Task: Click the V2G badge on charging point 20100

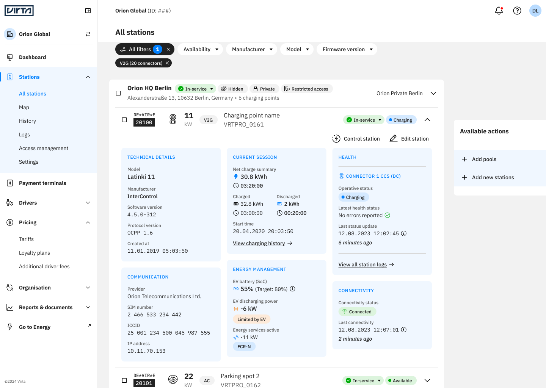Action: 208,120
